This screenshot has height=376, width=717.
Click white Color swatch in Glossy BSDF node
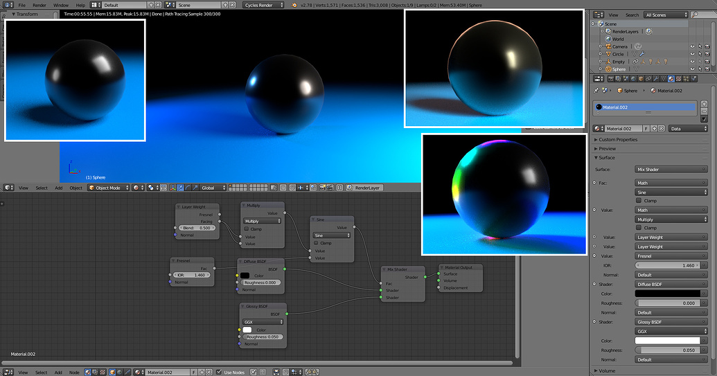(247, 330)
